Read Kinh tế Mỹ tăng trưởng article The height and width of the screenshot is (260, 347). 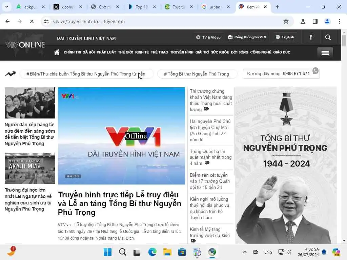pyautogui.click(x=210, y=235)
